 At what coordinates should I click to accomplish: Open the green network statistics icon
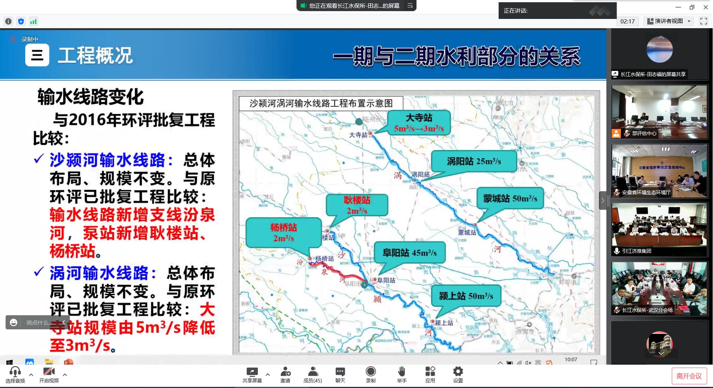[33, 22]
